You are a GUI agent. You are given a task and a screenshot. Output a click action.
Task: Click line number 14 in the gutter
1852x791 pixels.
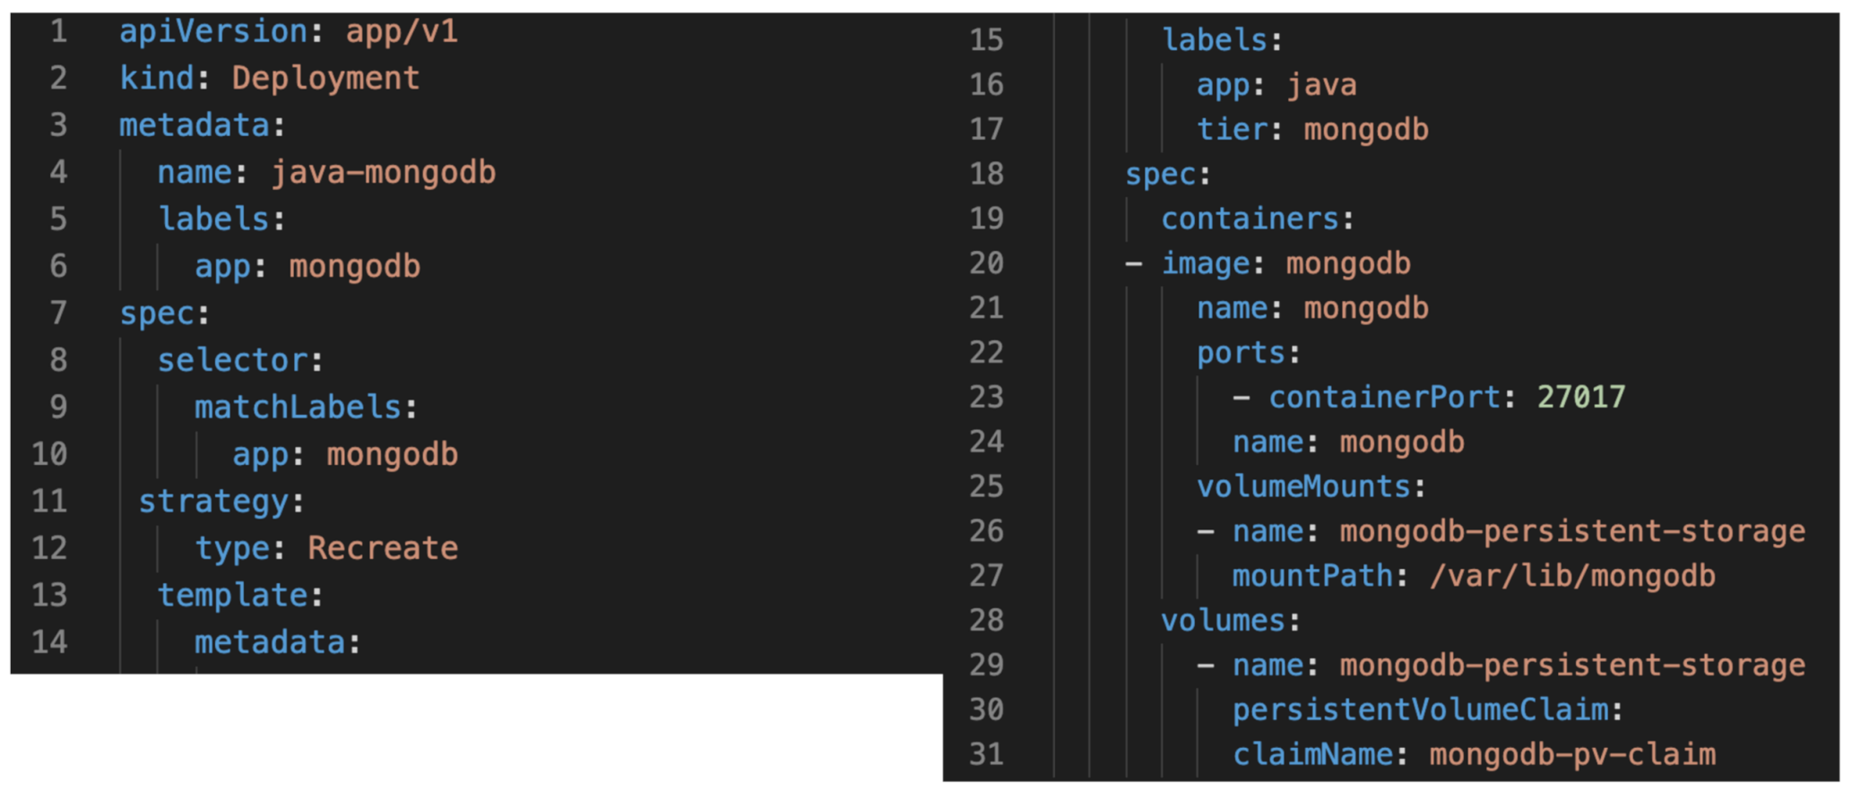(x=49, y=642)
